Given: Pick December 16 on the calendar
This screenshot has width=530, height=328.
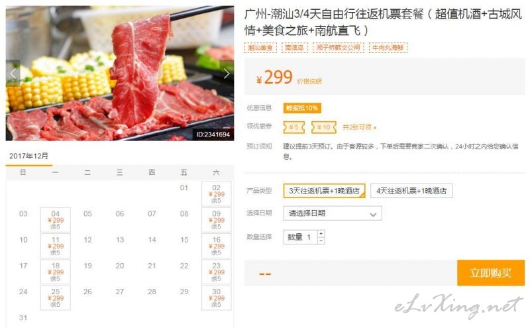Looking at the screenshot, I should [217, 246].
